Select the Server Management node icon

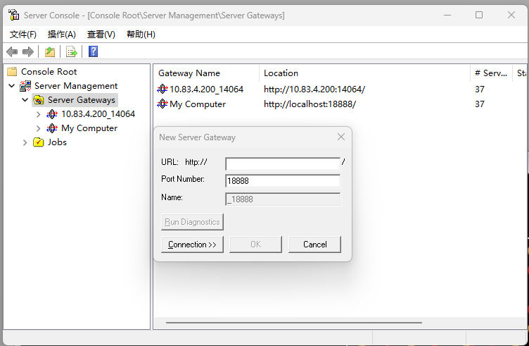[25, 86]
